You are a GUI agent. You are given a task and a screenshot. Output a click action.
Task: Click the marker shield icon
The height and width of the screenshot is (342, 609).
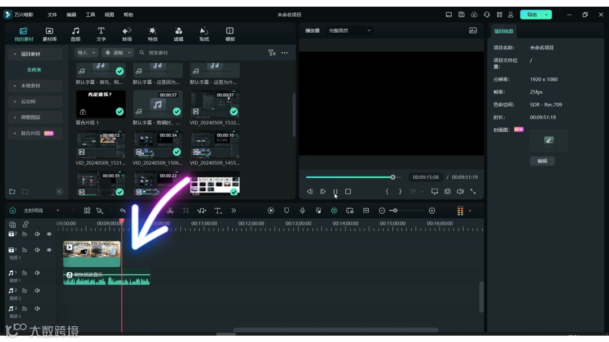tap(286, 210)
